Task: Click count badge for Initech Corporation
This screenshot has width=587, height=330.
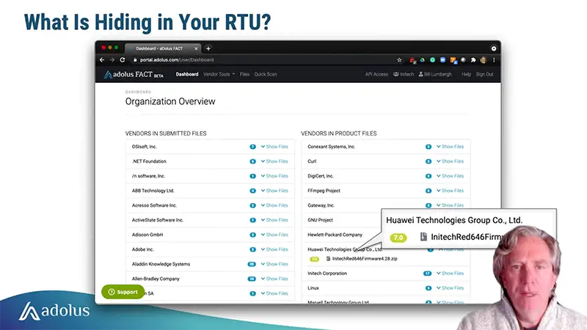Action: [427, 274]
